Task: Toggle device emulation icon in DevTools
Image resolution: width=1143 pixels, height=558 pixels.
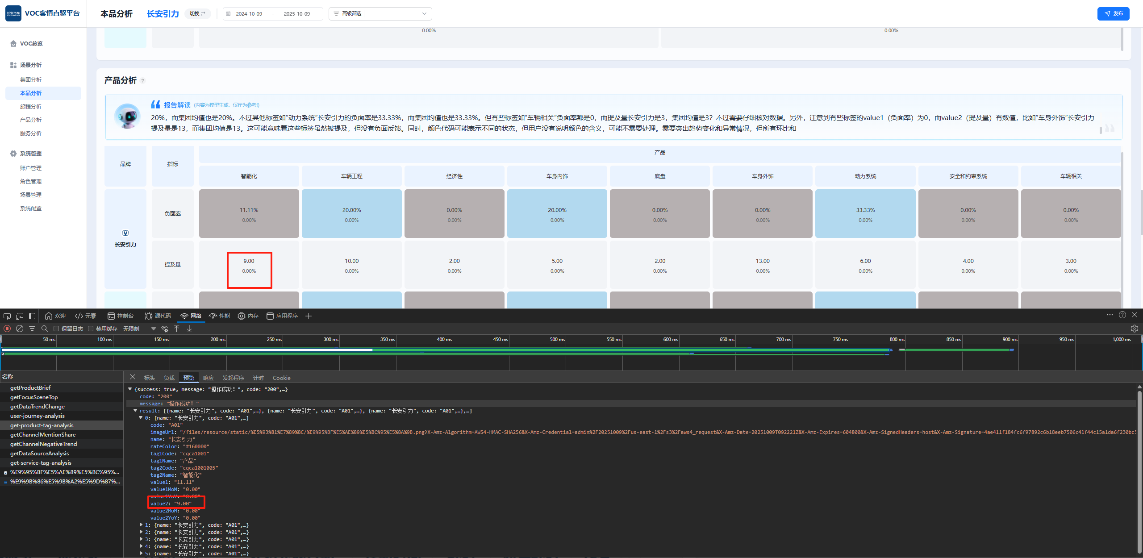Action: click(x=20, y=316)
